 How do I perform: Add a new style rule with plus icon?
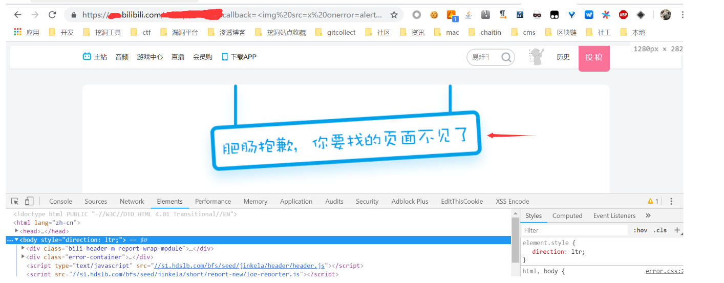tap(677, 230)
